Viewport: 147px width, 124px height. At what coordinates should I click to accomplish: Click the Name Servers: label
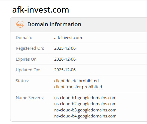click(x=30, y=98)
